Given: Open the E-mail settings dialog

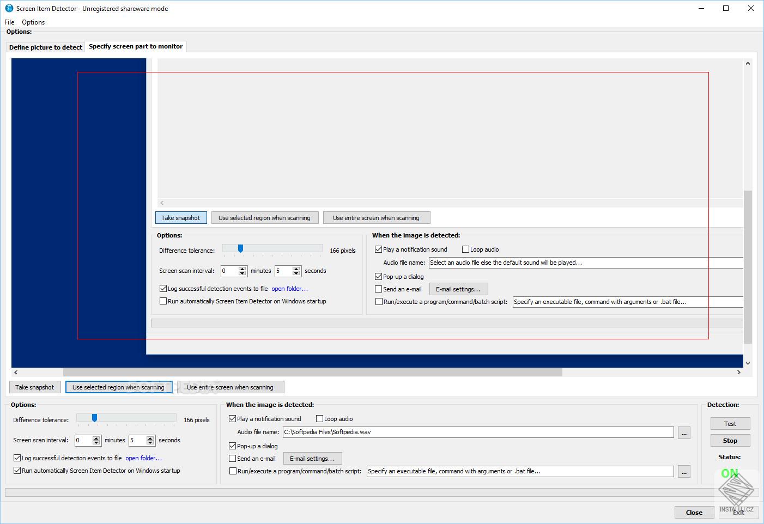Looking at the screenshot, I should coord(312,458).
